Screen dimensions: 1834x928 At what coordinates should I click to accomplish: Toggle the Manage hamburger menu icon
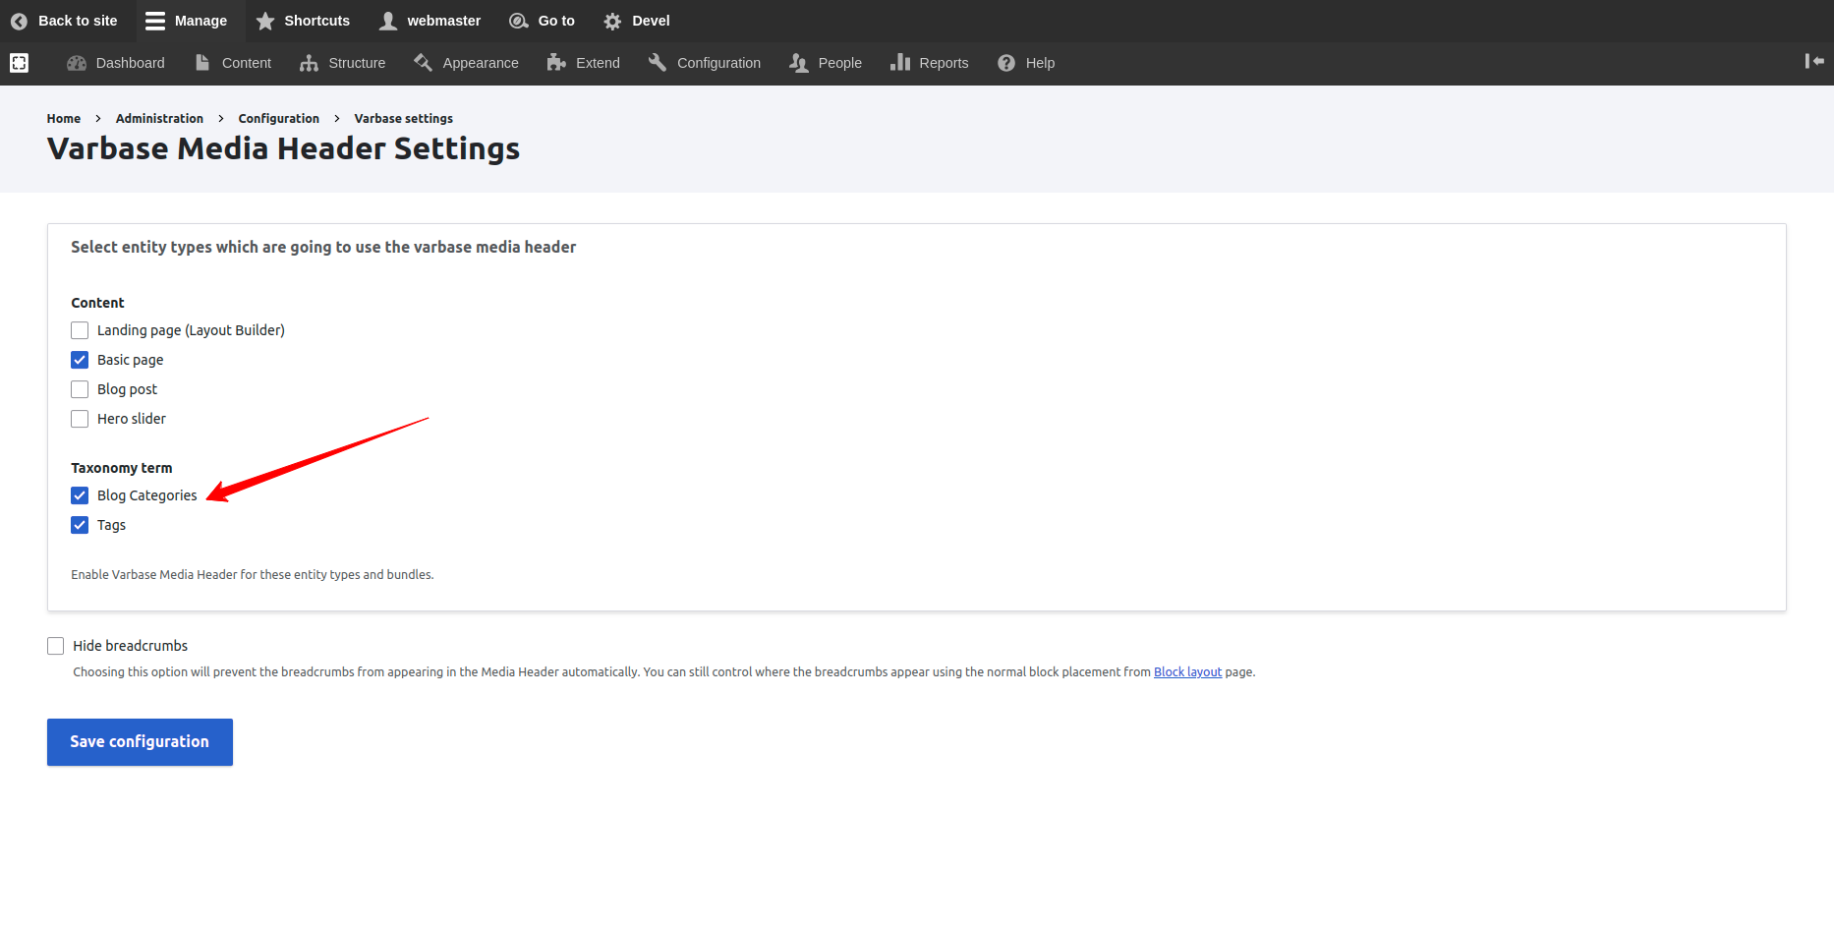[x=155, y=21]
